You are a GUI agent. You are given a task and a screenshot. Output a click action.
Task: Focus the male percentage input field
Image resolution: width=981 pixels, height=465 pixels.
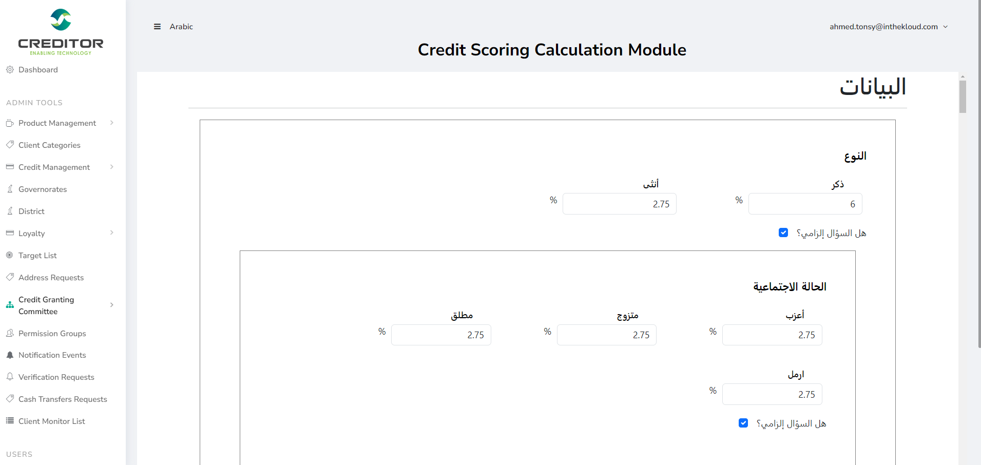[805, 204]
